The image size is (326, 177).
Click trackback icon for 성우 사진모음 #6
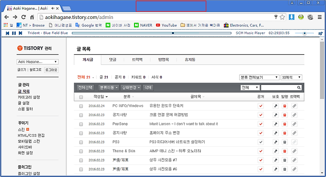pos(294,169)
